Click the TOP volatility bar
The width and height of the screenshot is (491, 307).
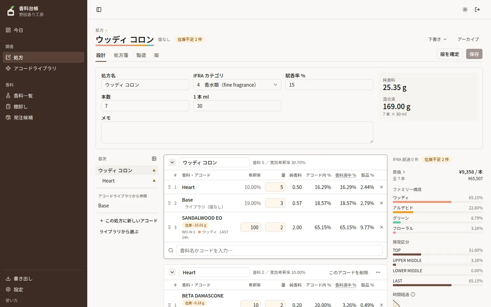click(438, 254)
